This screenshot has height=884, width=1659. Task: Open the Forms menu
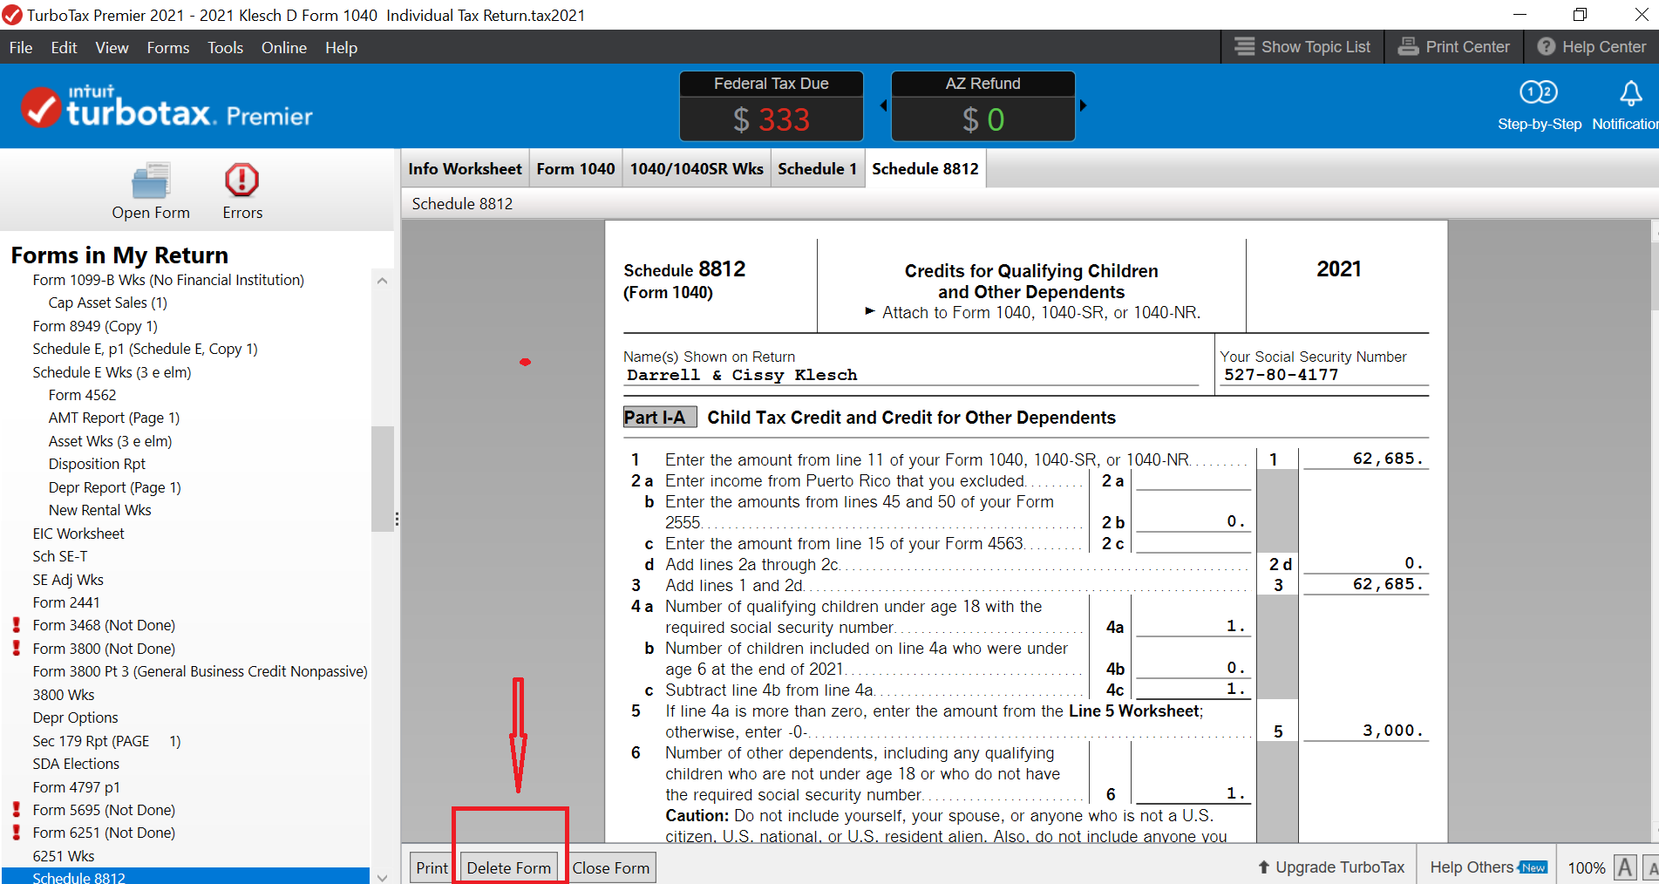pyautogui.click(x=168, y=48)
